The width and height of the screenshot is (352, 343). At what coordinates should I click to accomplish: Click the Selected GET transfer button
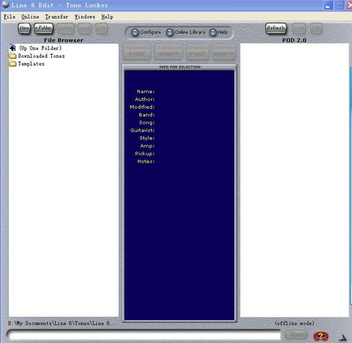coord(137,51)
